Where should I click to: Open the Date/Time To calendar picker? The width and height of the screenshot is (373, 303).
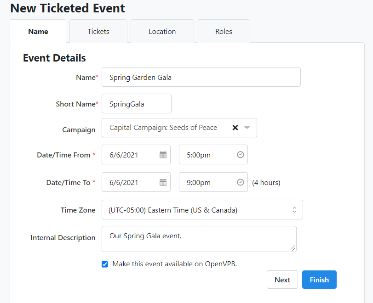163,182
